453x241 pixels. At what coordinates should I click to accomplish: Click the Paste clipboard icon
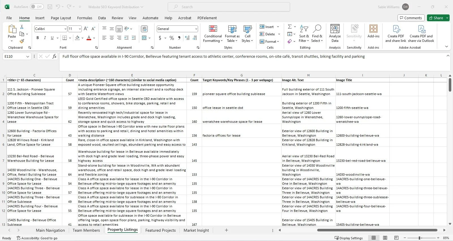coord(12,29)
